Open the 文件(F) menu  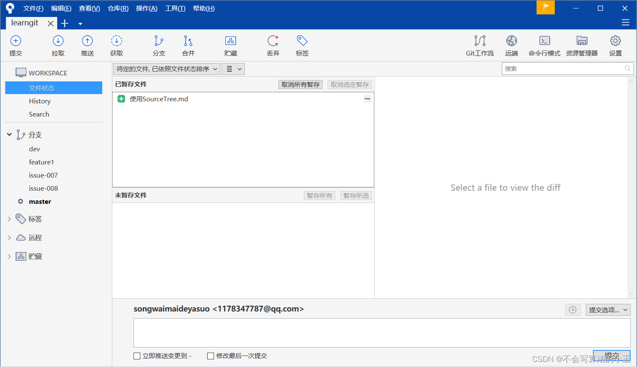point(33,8)
